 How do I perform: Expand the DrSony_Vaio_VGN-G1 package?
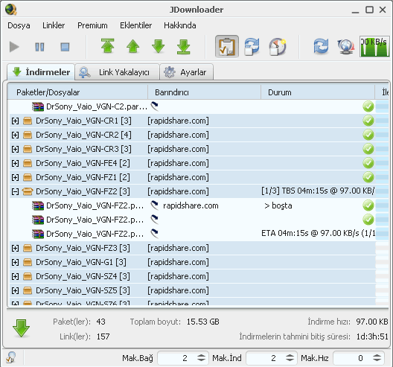pos(15,262)
